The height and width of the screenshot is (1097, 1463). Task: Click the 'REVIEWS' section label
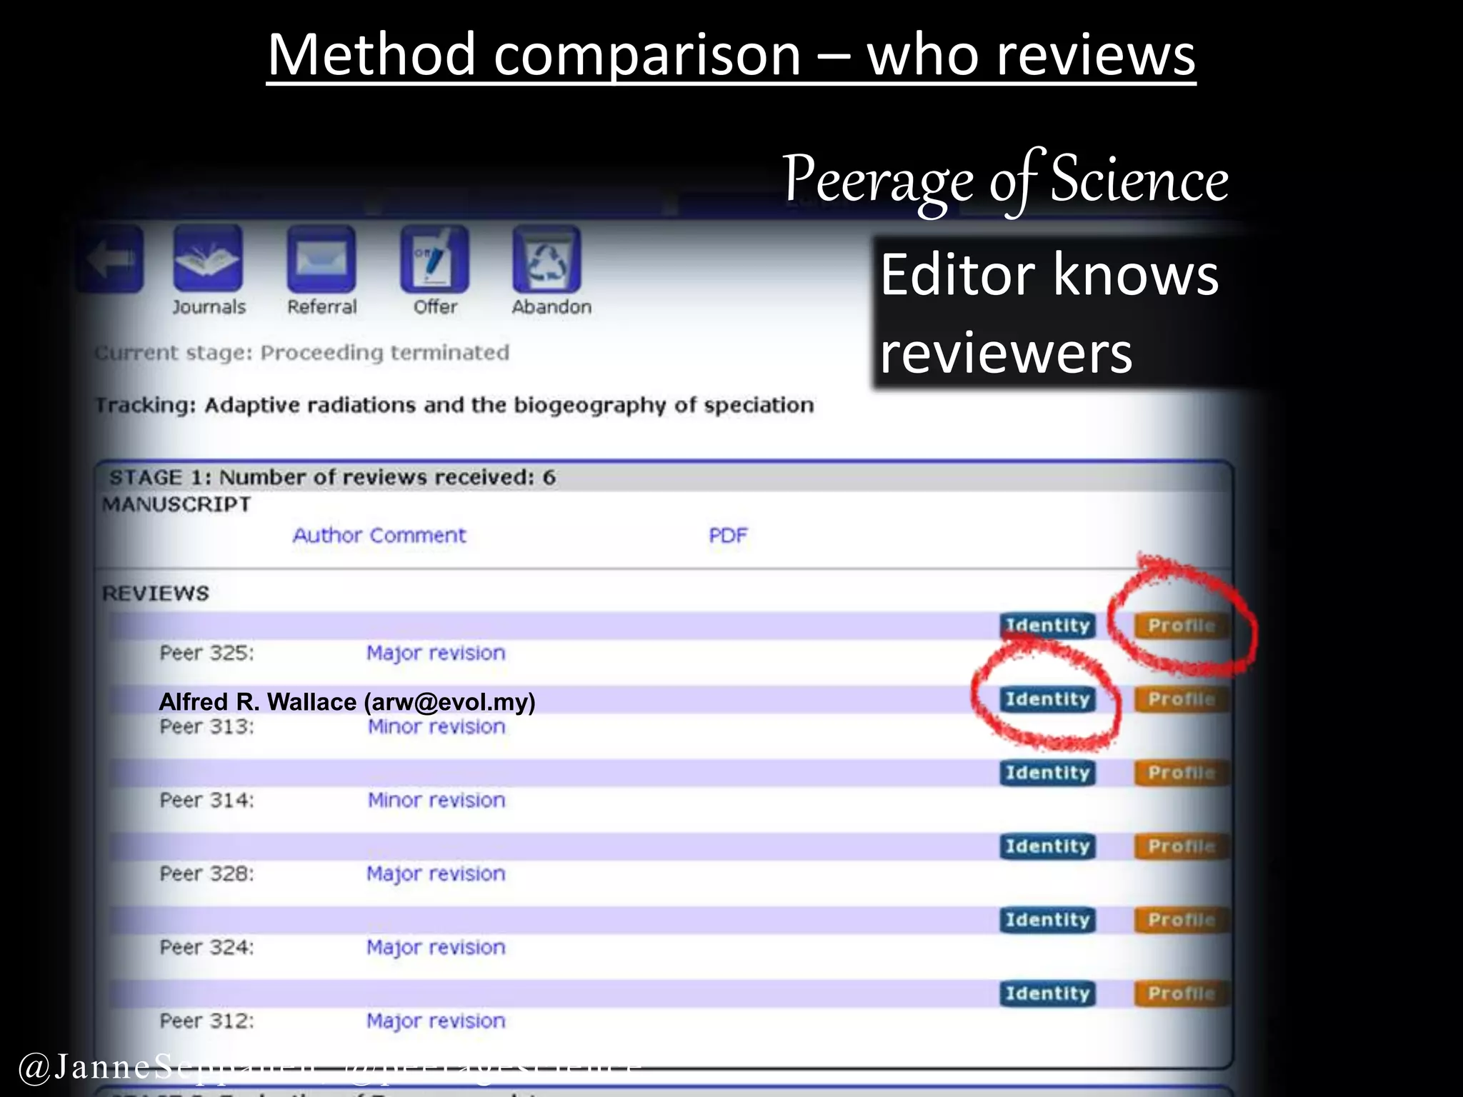pyautogui.click(x=156, y=593)
